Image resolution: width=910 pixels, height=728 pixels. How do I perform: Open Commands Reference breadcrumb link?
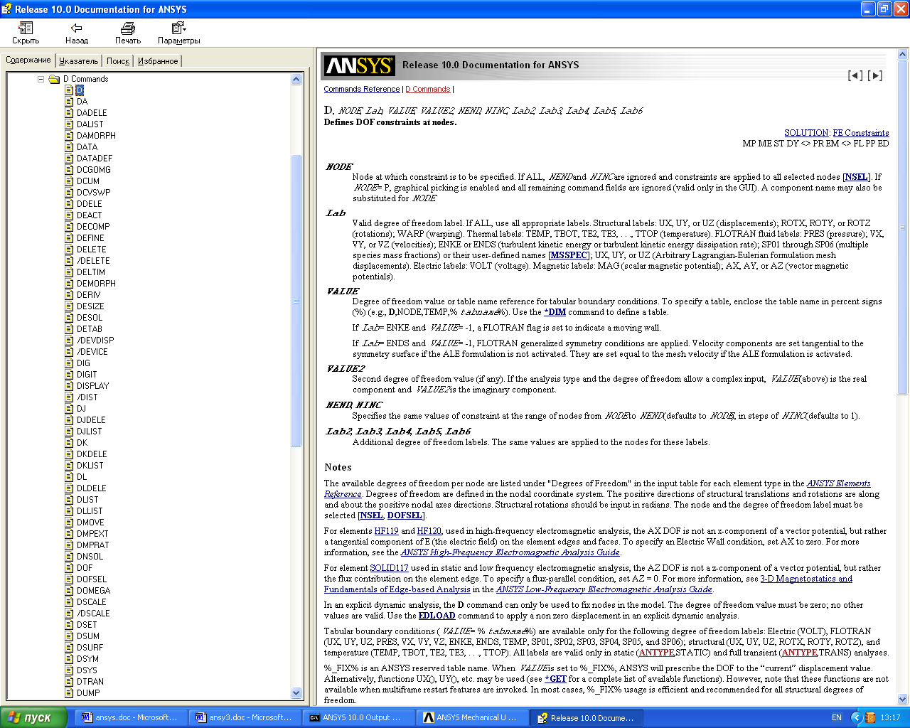pyautogui.click(x=362, y=89)
